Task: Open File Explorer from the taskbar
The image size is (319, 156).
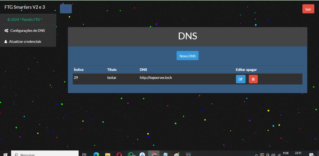Action: 108,154
